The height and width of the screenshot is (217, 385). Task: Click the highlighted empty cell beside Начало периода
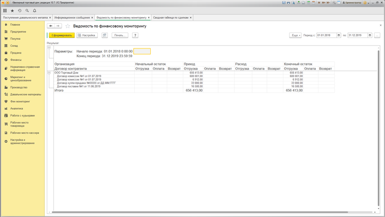(x=142, y=51)
